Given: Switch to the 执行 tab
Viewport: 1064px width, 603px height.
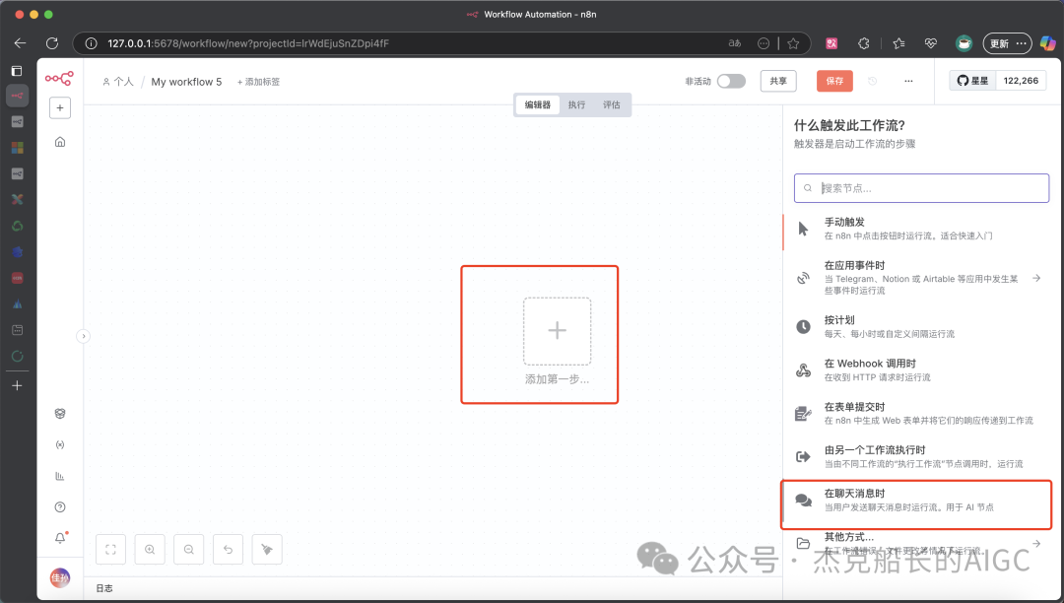Looking at the screenshot, I should (576, 104).
